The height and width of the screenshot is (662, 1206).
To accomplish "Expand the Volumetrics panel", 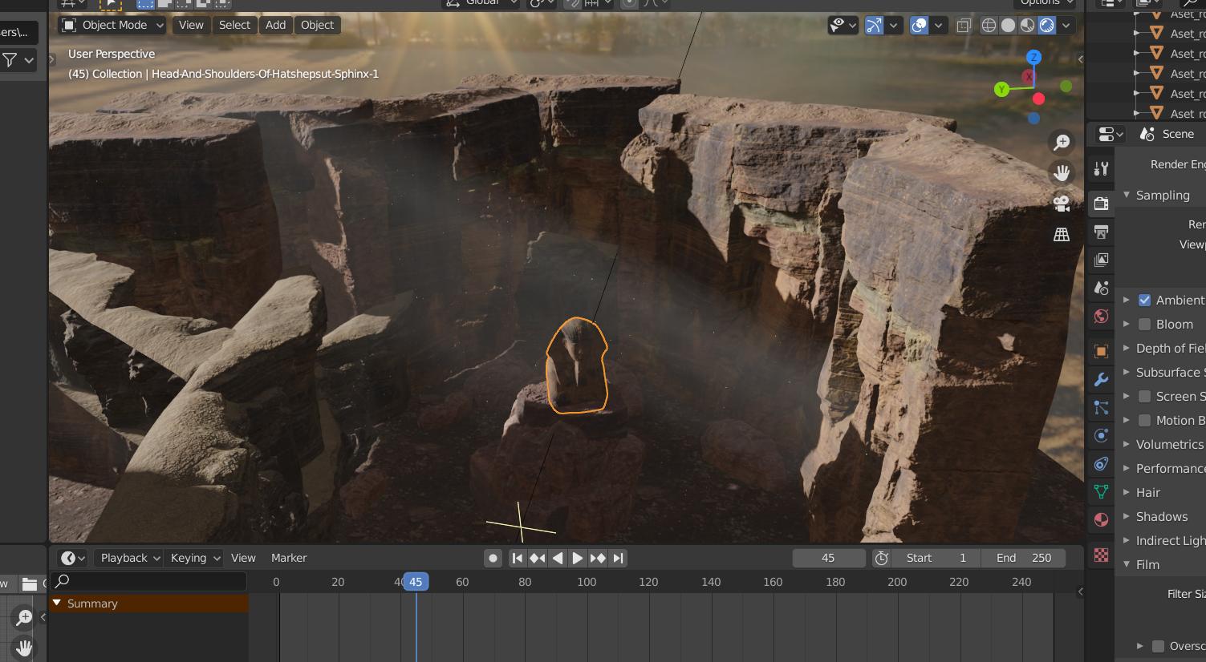I will pyautogui.click(x=1127, y=444).
